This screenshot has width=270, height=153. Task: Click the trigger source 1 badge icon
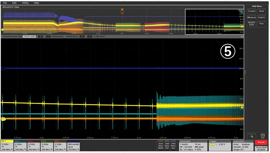pos(212,144)
